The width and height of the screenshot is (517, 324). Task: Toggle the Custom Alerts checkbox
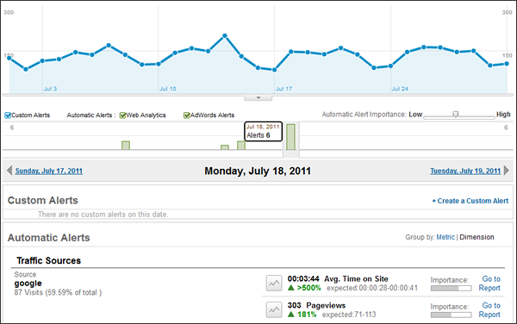pos(8,115)
